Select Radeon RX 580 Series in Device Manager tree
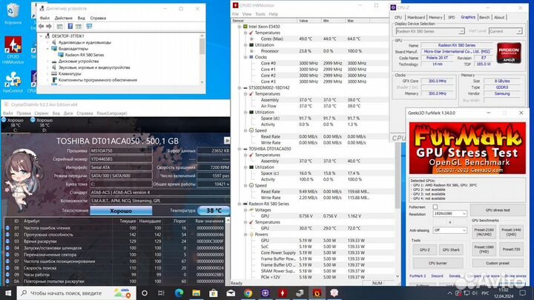 click(x=85, y=55)
